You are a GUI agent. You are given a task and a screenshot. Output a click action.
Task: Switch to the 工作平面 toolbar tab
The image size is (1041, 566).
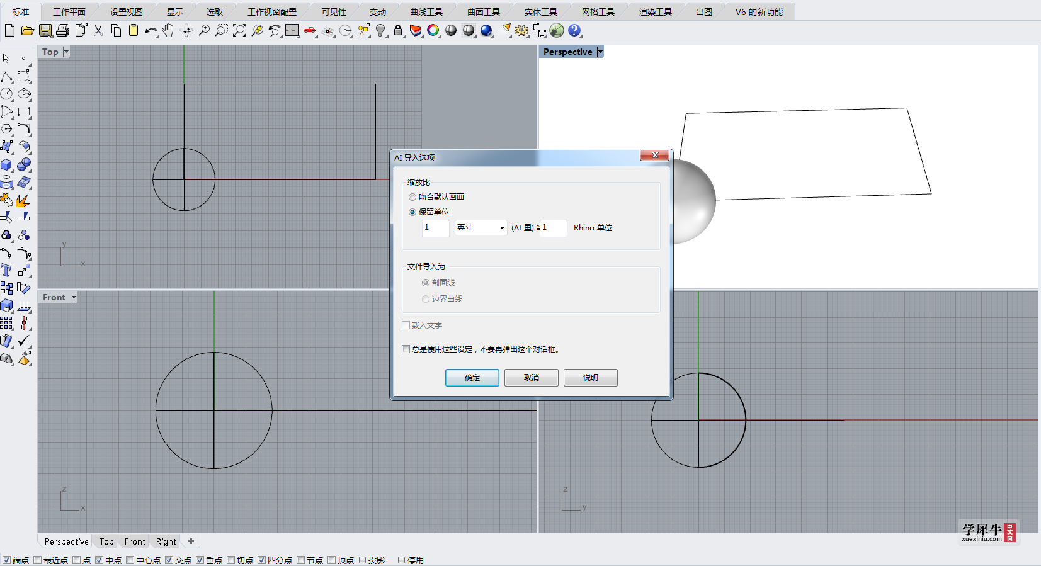(x=69, y=12)
